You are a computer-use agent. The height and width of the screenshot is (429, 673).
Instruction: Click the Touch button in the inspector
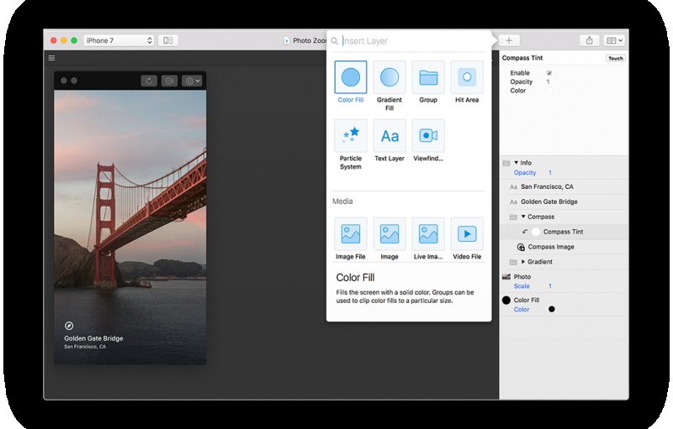(616, 58)
